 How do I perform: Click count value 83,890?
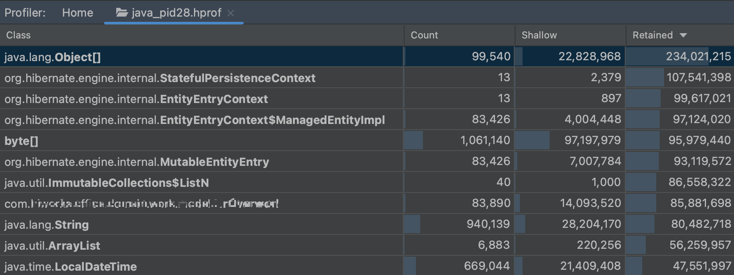pyautogui.click(x=491, y=203)
